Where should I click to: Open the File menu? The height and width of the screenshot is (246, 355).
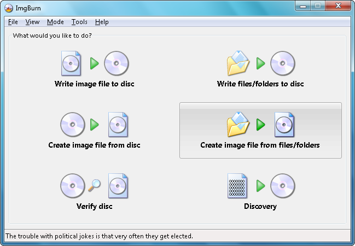[x=13, y=22]
